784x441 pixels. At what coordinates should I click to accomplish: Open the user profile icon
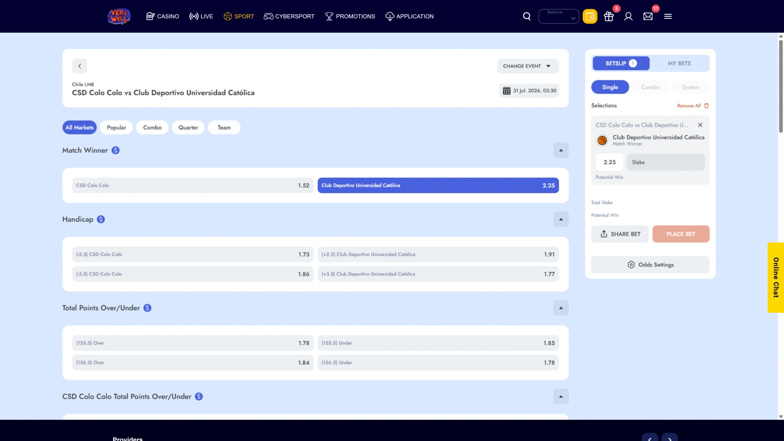point(628,16)
